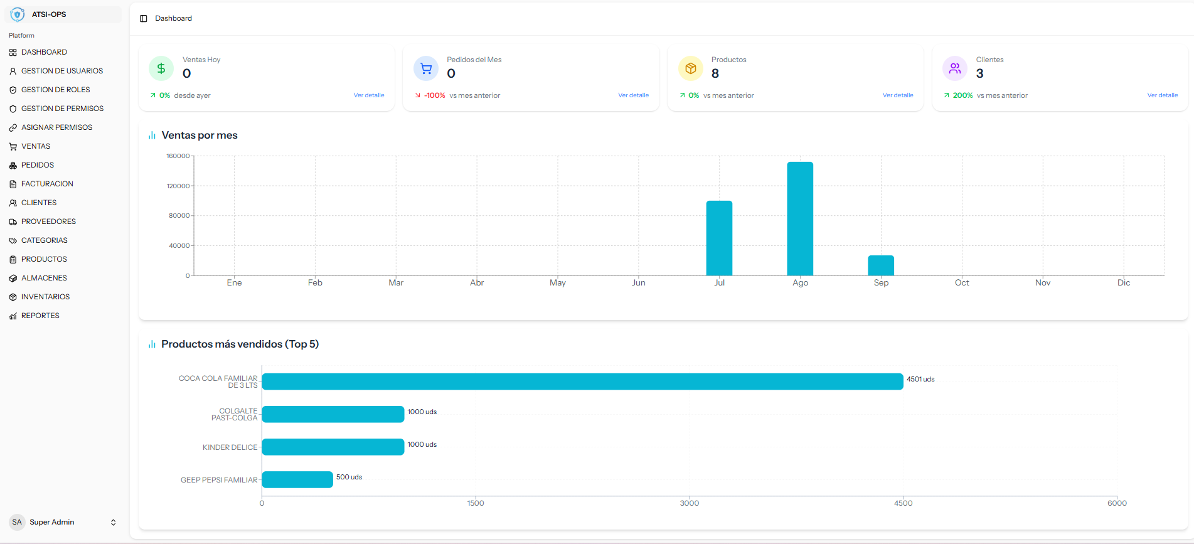The height and width of the screenshot is (544, 1194).
Task: Click the Coca Cola Familiar sales bar
Action: tap(582, 381)
